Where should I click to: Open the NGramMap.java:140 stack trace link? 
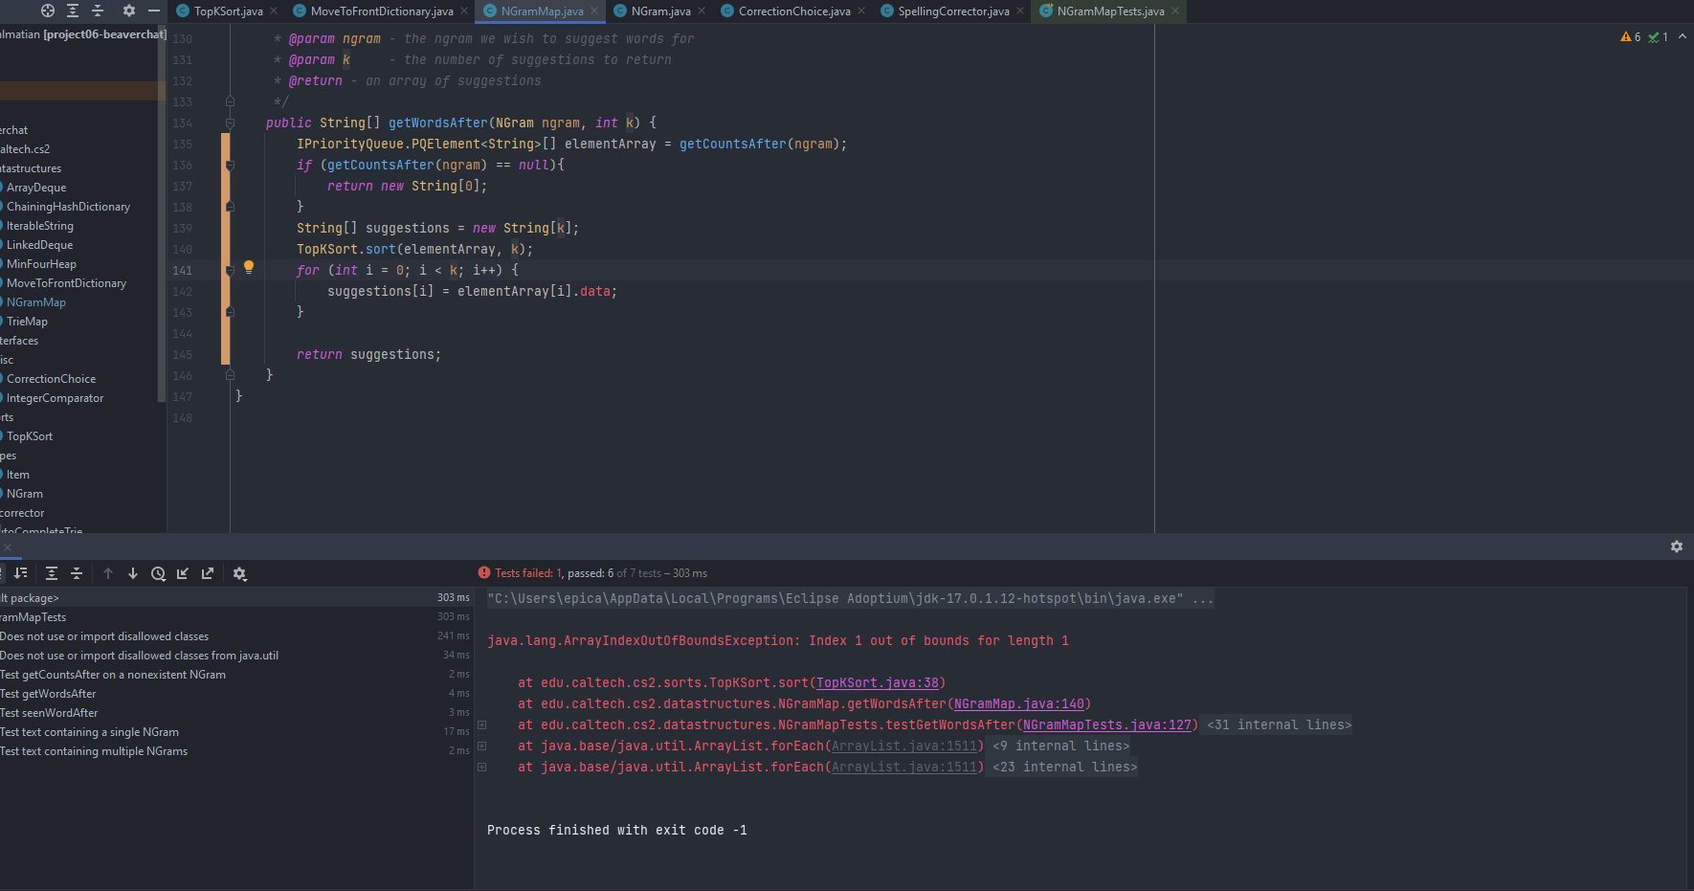click(1018, 704)
